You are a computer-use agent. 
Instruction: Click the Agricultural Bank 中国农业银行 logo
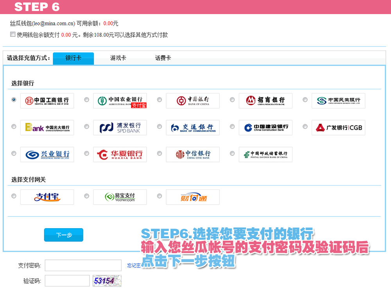120,101
